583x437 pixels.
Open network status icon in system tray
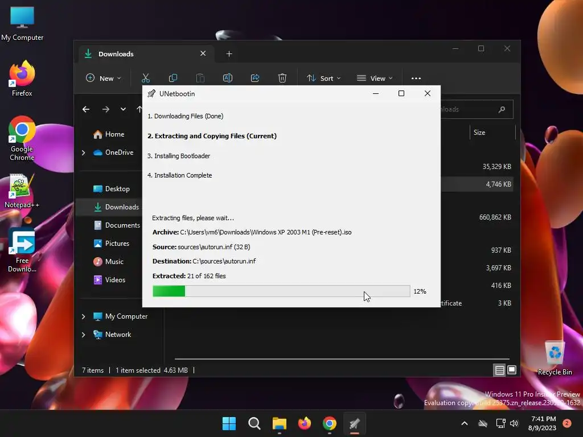(x=500, y=423)
